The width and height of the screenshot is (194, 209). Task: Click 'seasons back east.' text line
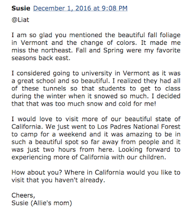click(x=41, y=58)
